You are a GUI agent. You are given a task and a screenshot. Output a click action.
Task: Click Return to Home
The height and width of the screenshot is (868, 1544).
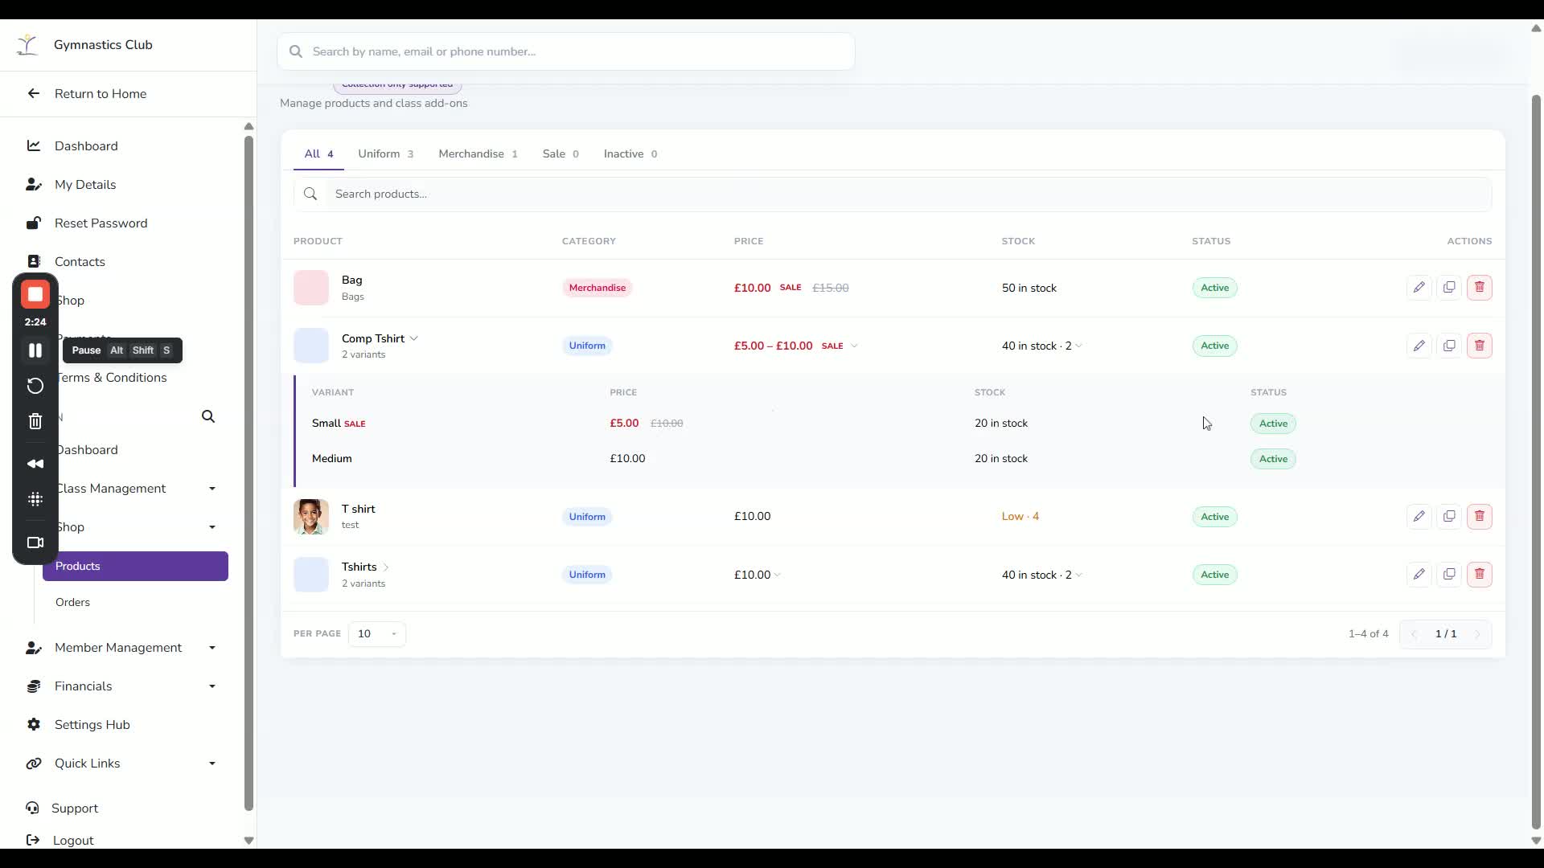coord(101,93)
